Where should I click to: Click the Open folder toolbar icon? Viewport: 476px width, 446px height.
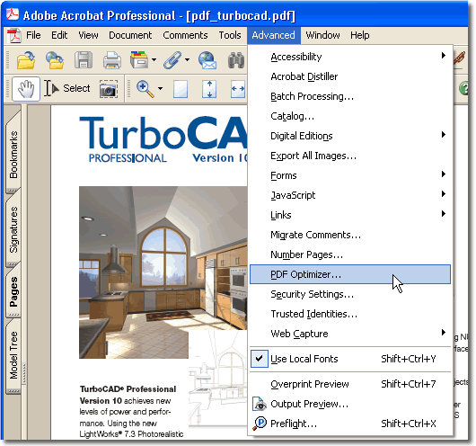click(26, 59)
